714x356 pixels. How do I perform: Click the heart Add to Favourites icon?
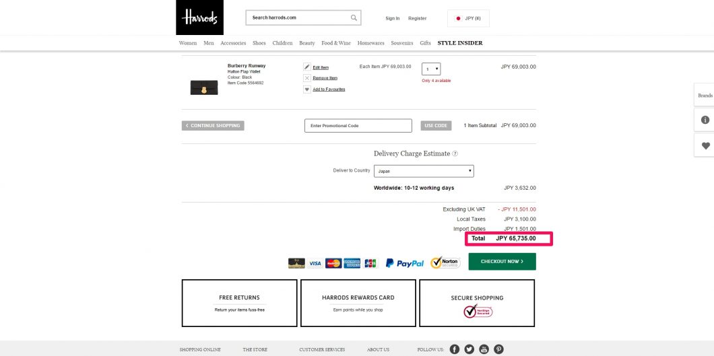[307, 89]
